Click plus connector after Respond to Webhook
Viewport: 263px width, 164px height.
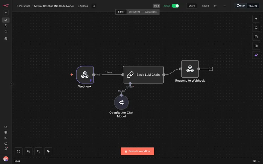click(211, 69)
